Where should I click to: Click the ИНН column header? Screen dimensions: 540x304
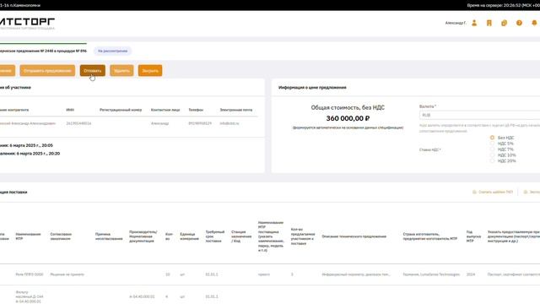pos(70,110)
